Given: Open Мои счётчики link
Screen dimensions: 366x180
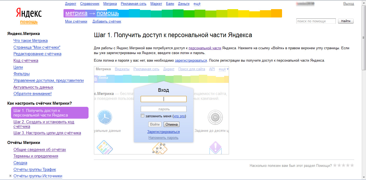Looking at the screenshot, I should pos(76,22).
